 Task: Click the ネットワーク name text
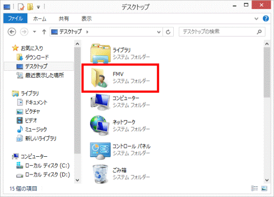point(124,122)
